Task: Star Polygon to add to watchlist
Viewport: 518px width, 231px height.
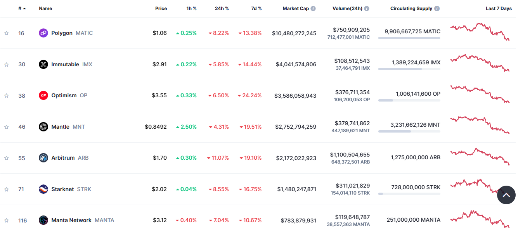Action: pyautogui.click(x=6, y=33)
